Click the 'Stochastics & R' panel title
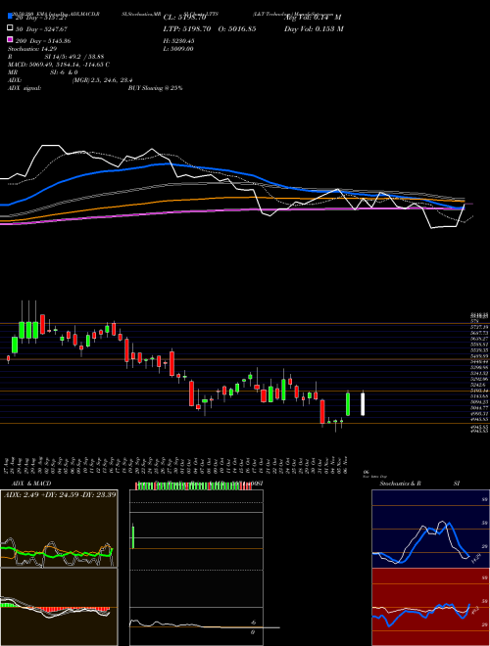This screenshot has height=646, width=490. [400, 484]
